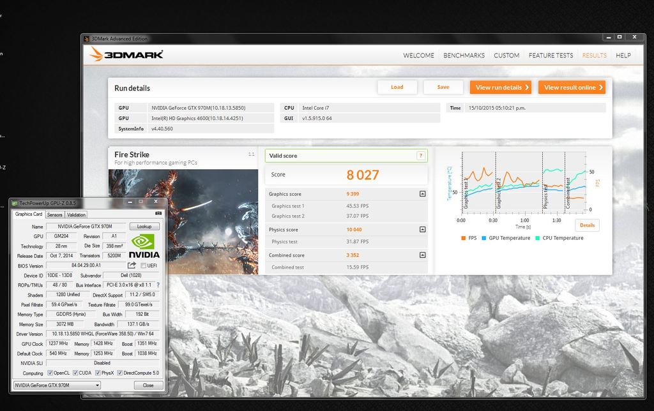Toggle the OpenCL computing checkbox
The width and height of the screenshot is (654, 411).
pyautogui.click(x=50, y=373)
